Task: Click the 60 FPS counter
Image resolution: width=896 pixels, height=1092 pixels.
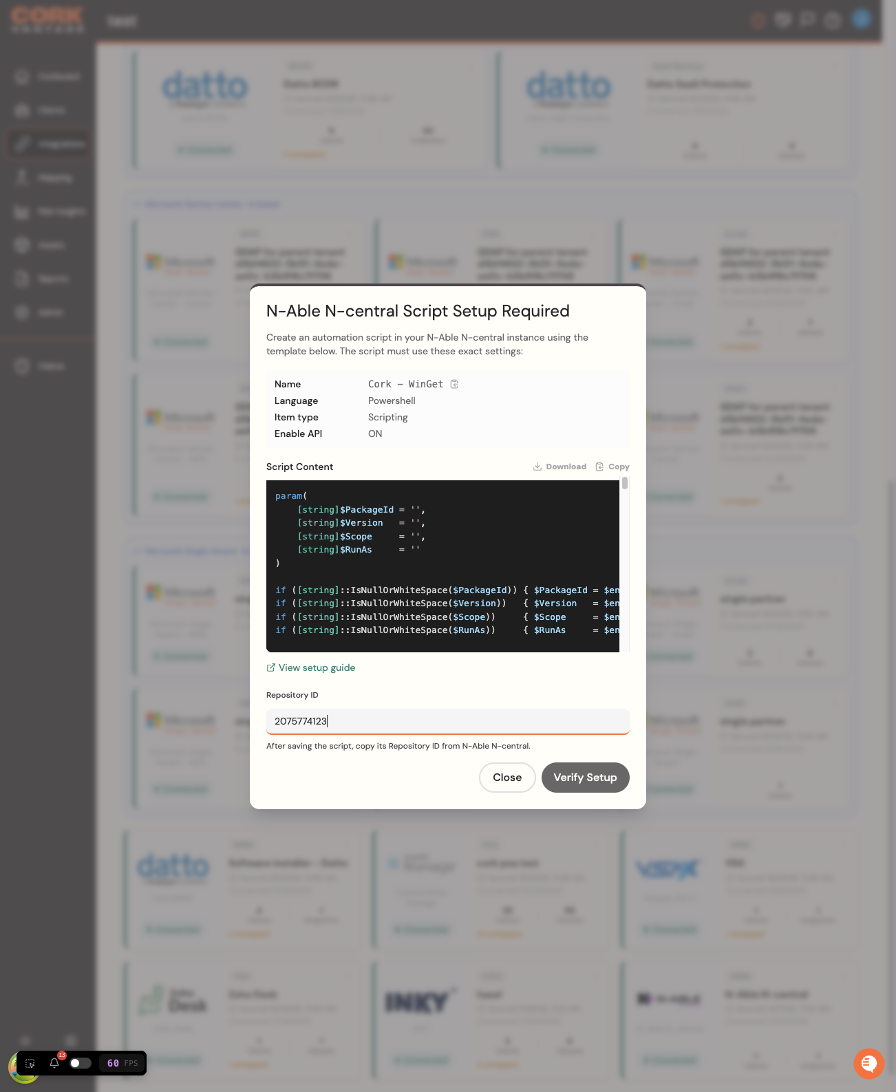Action: point(122,1063)
